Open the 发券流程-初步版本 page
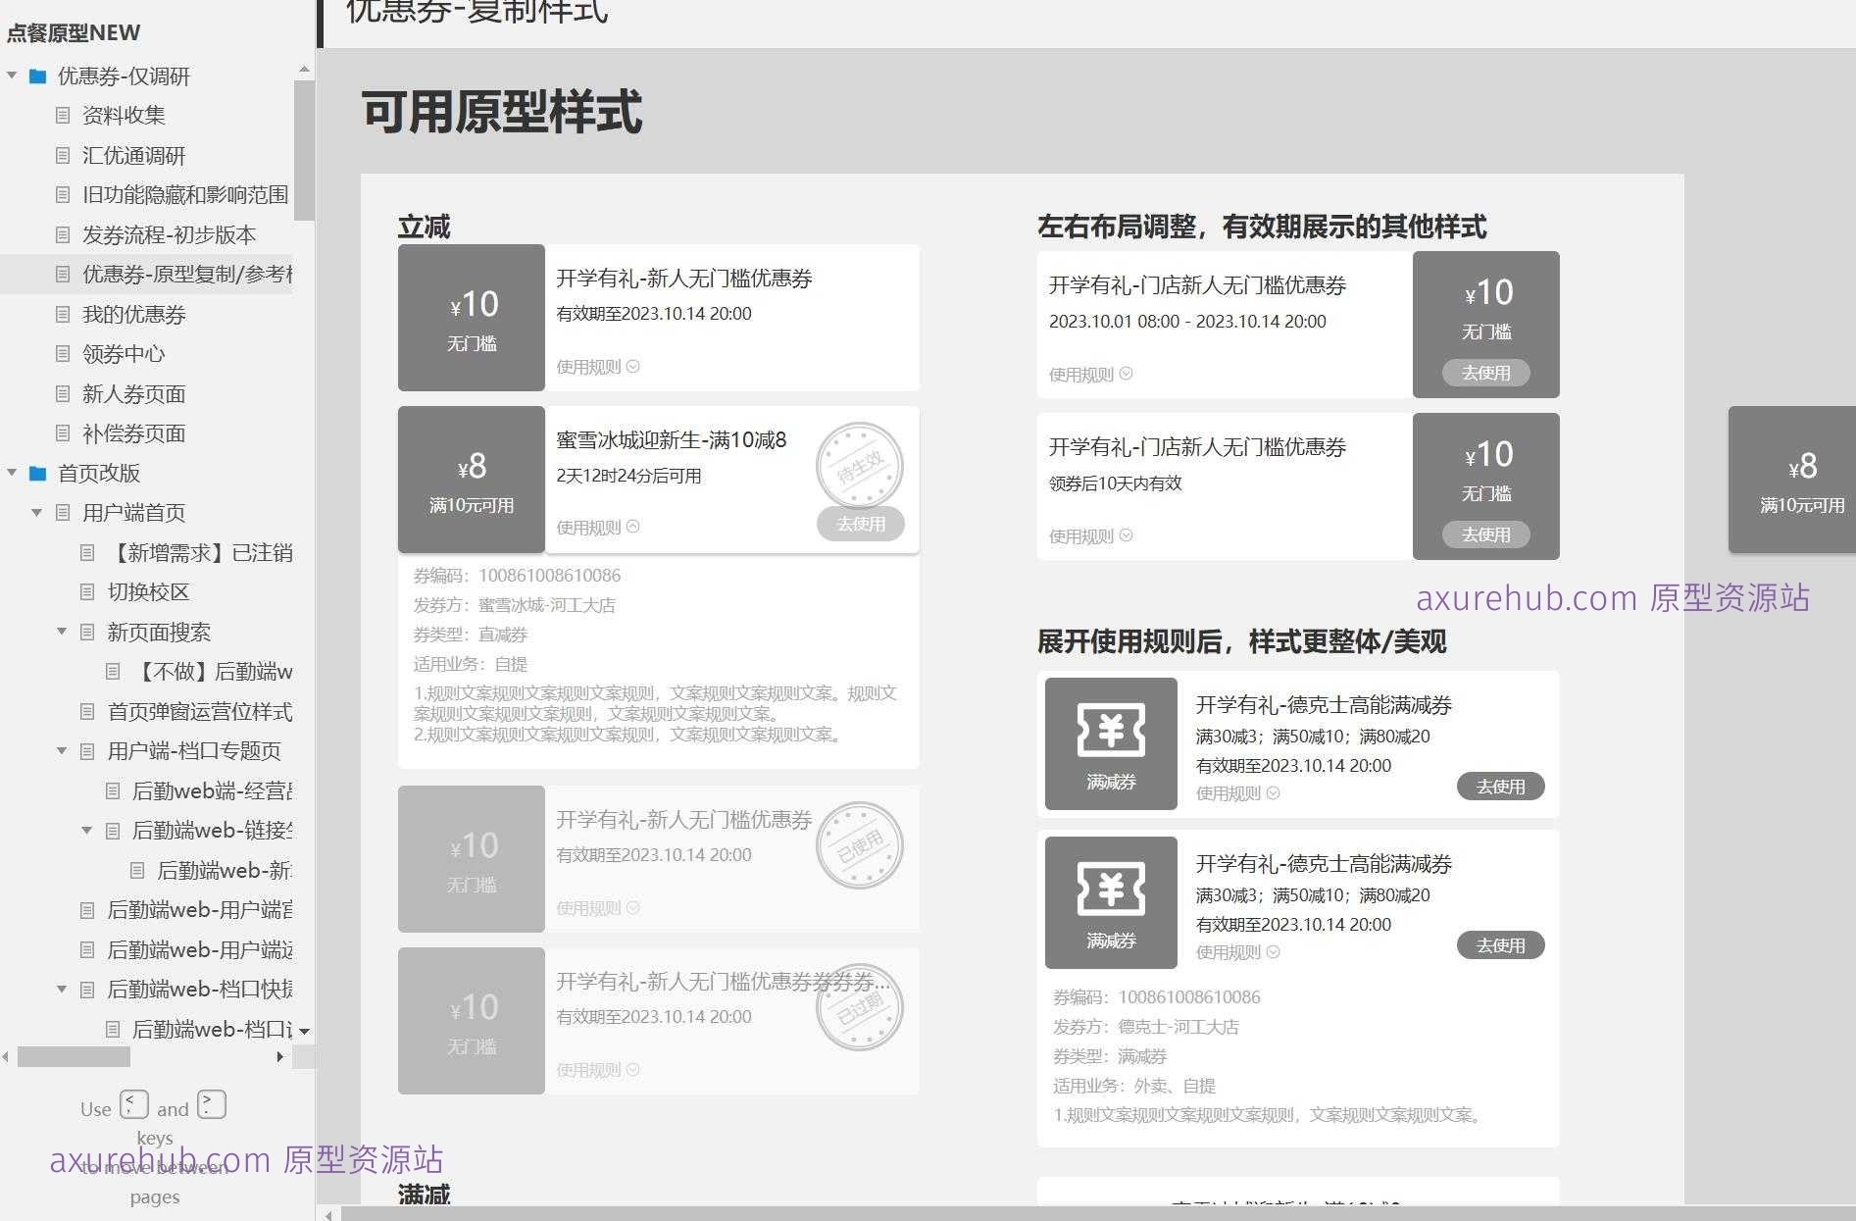Viewport: 1856px width, 1221px height. coord(169,234)
